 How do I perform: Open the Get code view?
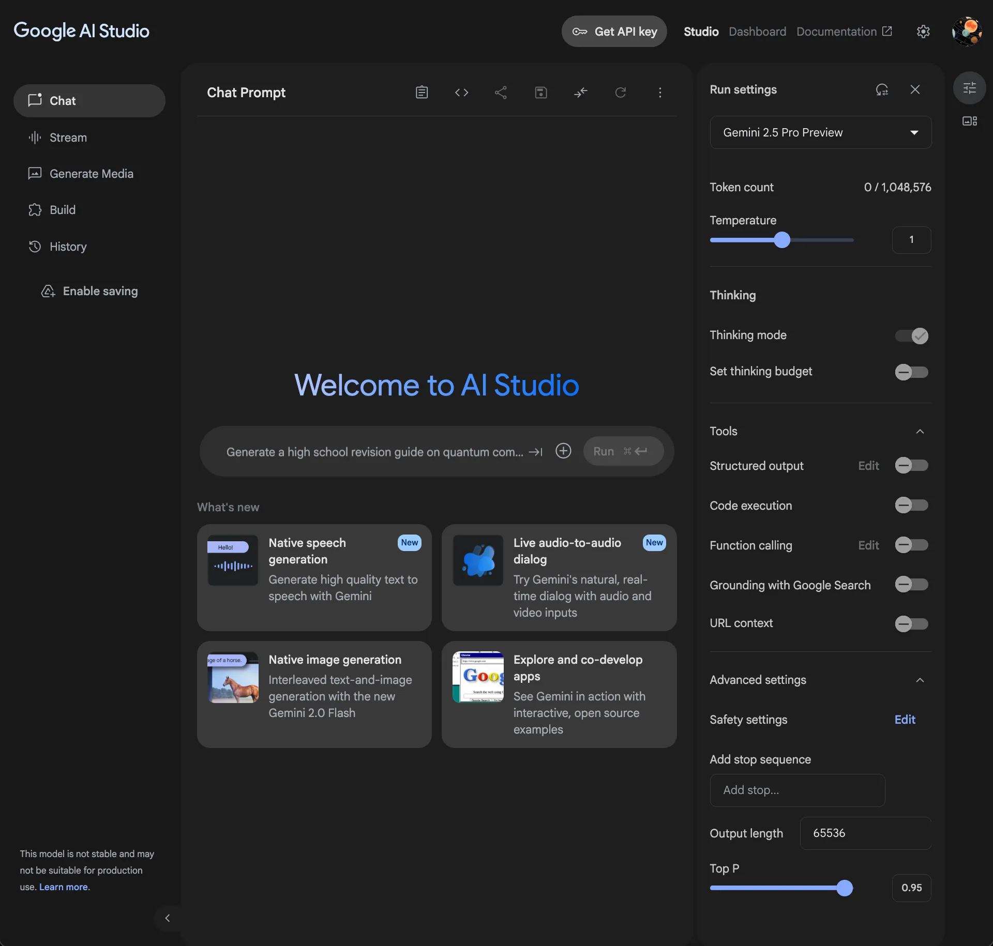click(462, 93)
